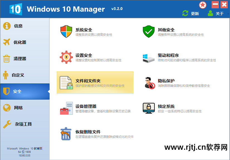The height and width of the screenshot is (160, 230).
Task: Open 驱动和程序 drive icon
Action: tap(148, 58)
